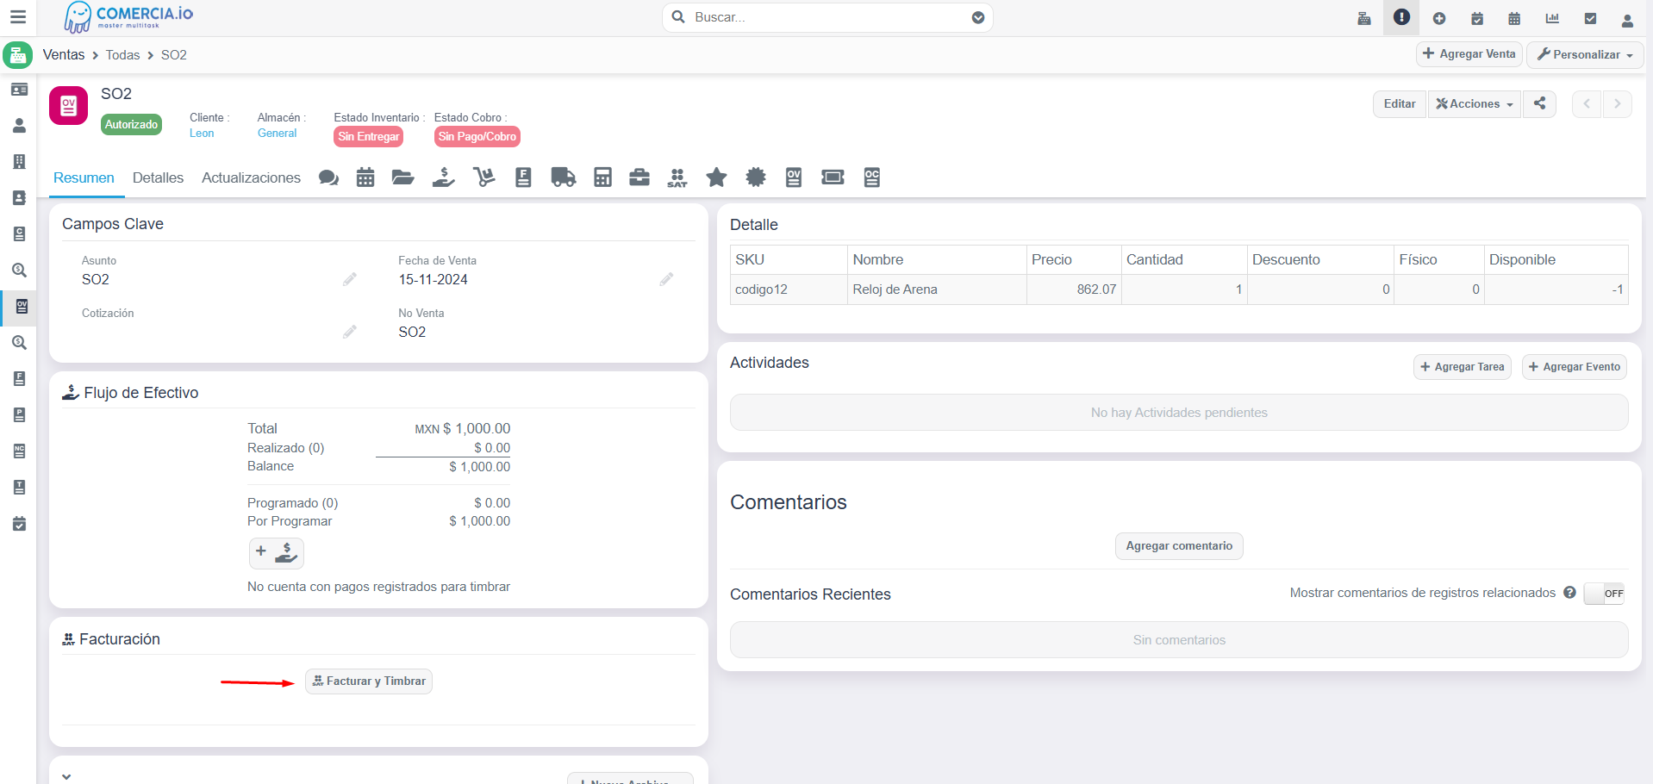The image size is (1653, 784).
Task: Open the Acciones dropdown menu
Action: (x=1474, y=103)
